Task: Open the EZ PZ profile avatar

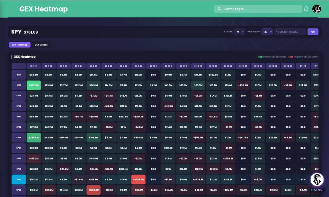Action: coord(316,9)
